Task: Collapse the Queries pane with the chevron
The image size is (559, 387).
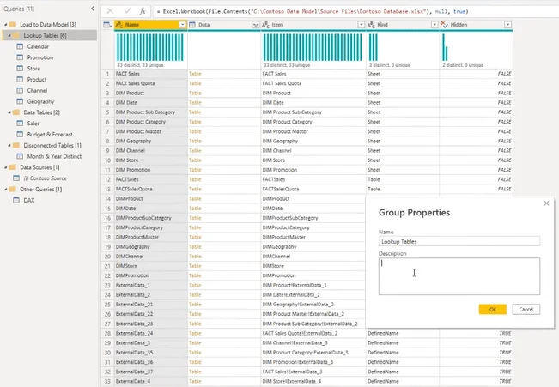Action: point(93,9)
